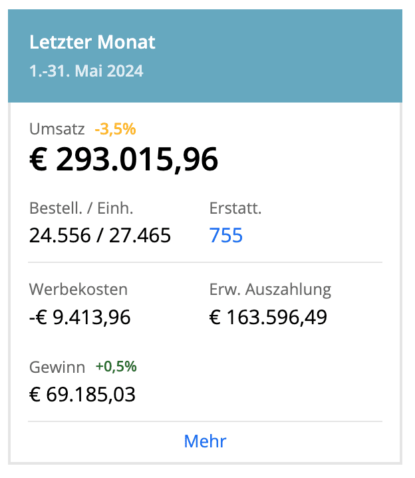
Task: Click the +0,5% profit change badge
Action: tap(116, 367)
